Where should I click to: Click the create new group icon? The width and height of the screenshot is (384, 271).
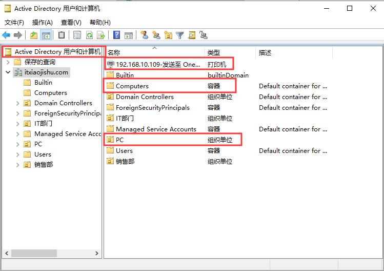click(x=156, y=35)
